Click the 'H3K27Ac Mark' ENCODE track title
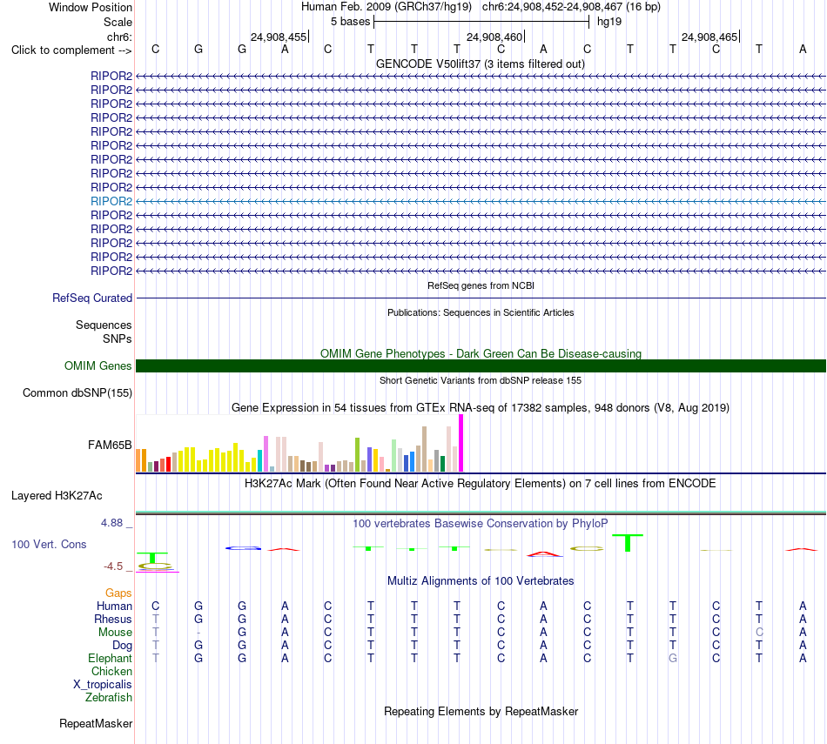 [x=481, y=484]
